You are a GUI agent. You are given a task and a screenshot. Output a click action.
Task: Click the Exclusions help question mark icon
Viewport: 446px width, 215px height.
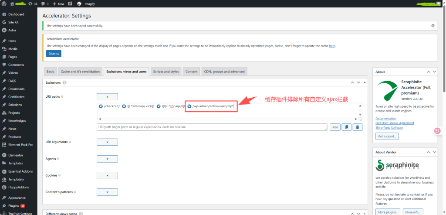[x=64, y=82]
